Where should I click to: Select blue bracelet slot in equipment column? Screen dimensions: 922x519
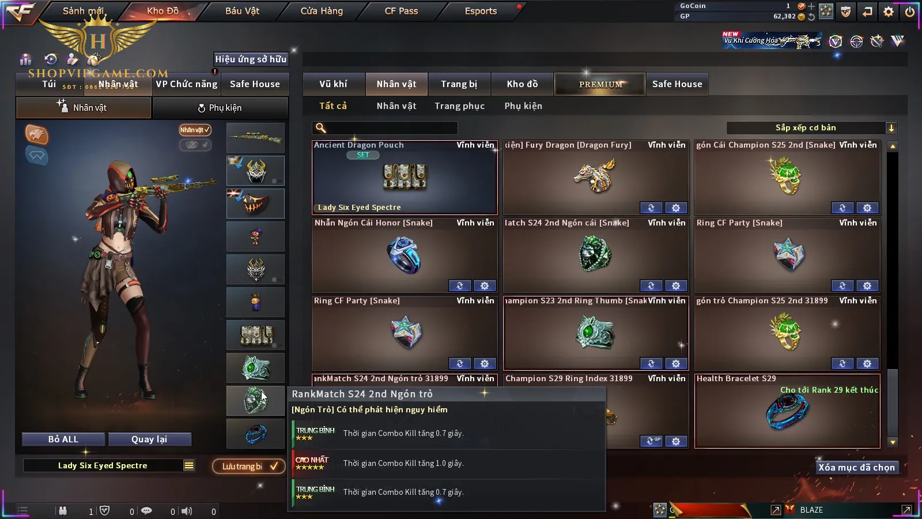point(255,434)
